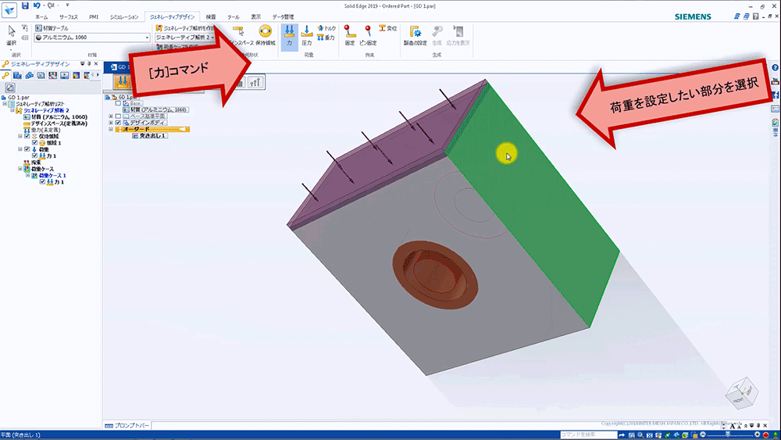Click ジェネレーティブ解析を作成 create study

(184, 28)
